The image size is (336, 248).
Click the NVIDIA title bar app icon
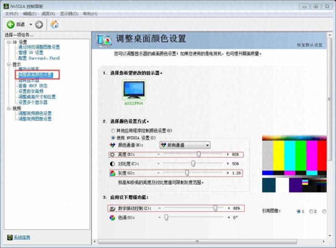(6, 6)
